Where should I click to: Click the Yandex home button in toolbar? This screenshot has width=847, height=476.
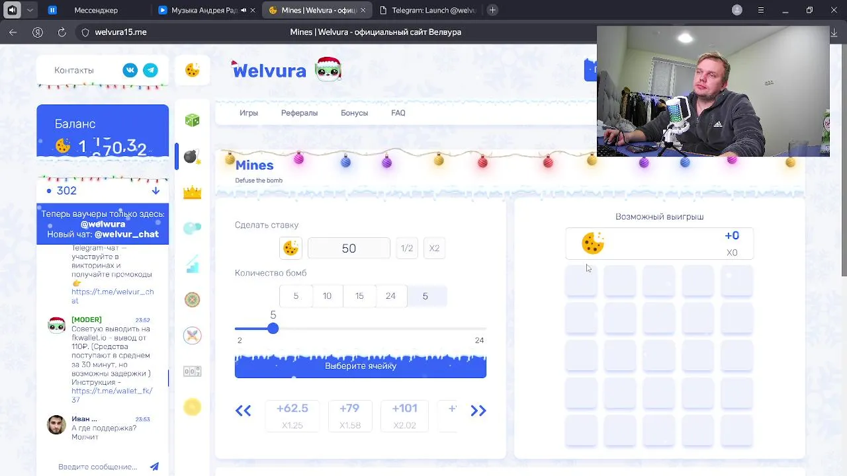[38, 32]
